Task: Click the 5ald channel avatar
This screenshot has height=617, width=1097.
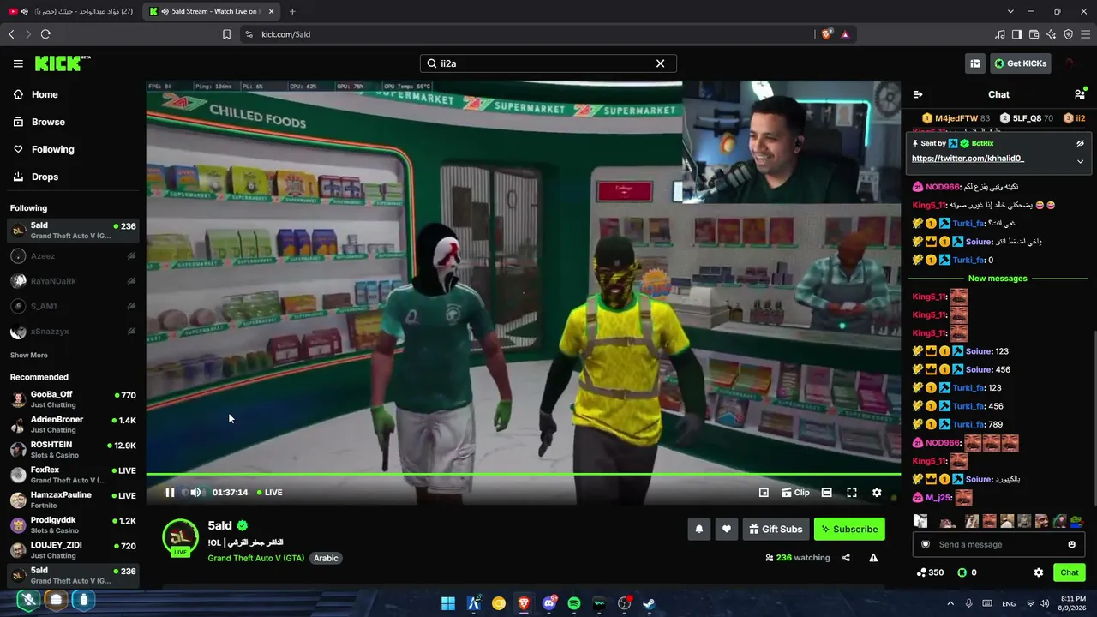Action: (x=181, y=536)
